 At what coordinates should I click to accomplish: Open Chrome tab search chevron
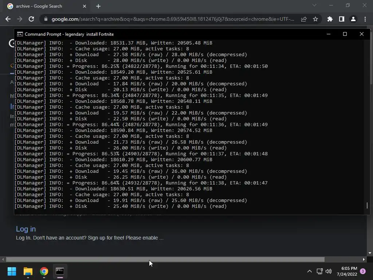pos(314,5)
